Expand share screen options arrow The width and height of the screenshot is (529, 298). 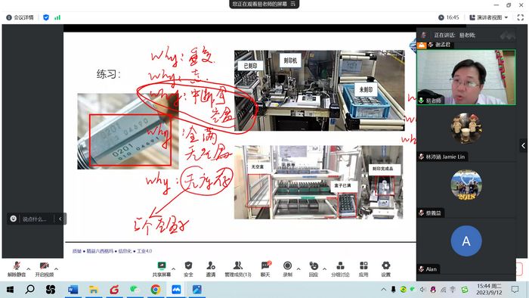173,269
